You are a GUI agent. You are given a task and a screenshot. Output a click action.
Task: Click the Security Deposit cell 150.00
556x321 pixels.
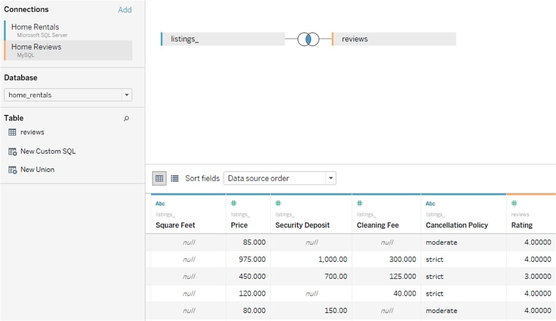pos(311,311)
